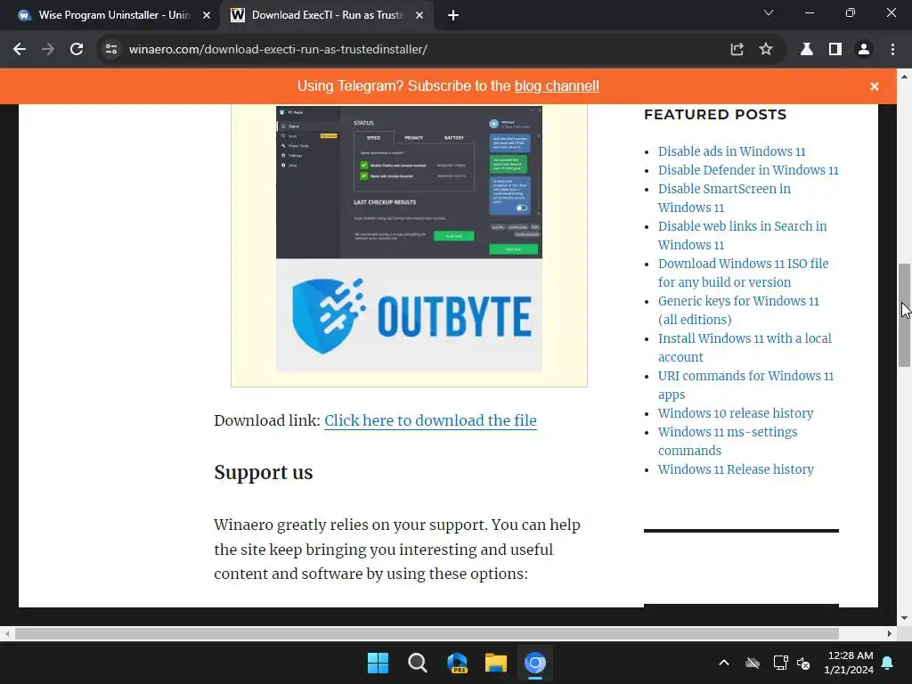Bookmark this page with the star icon
This screenshot has width=912, height=684.
point(765,50)
